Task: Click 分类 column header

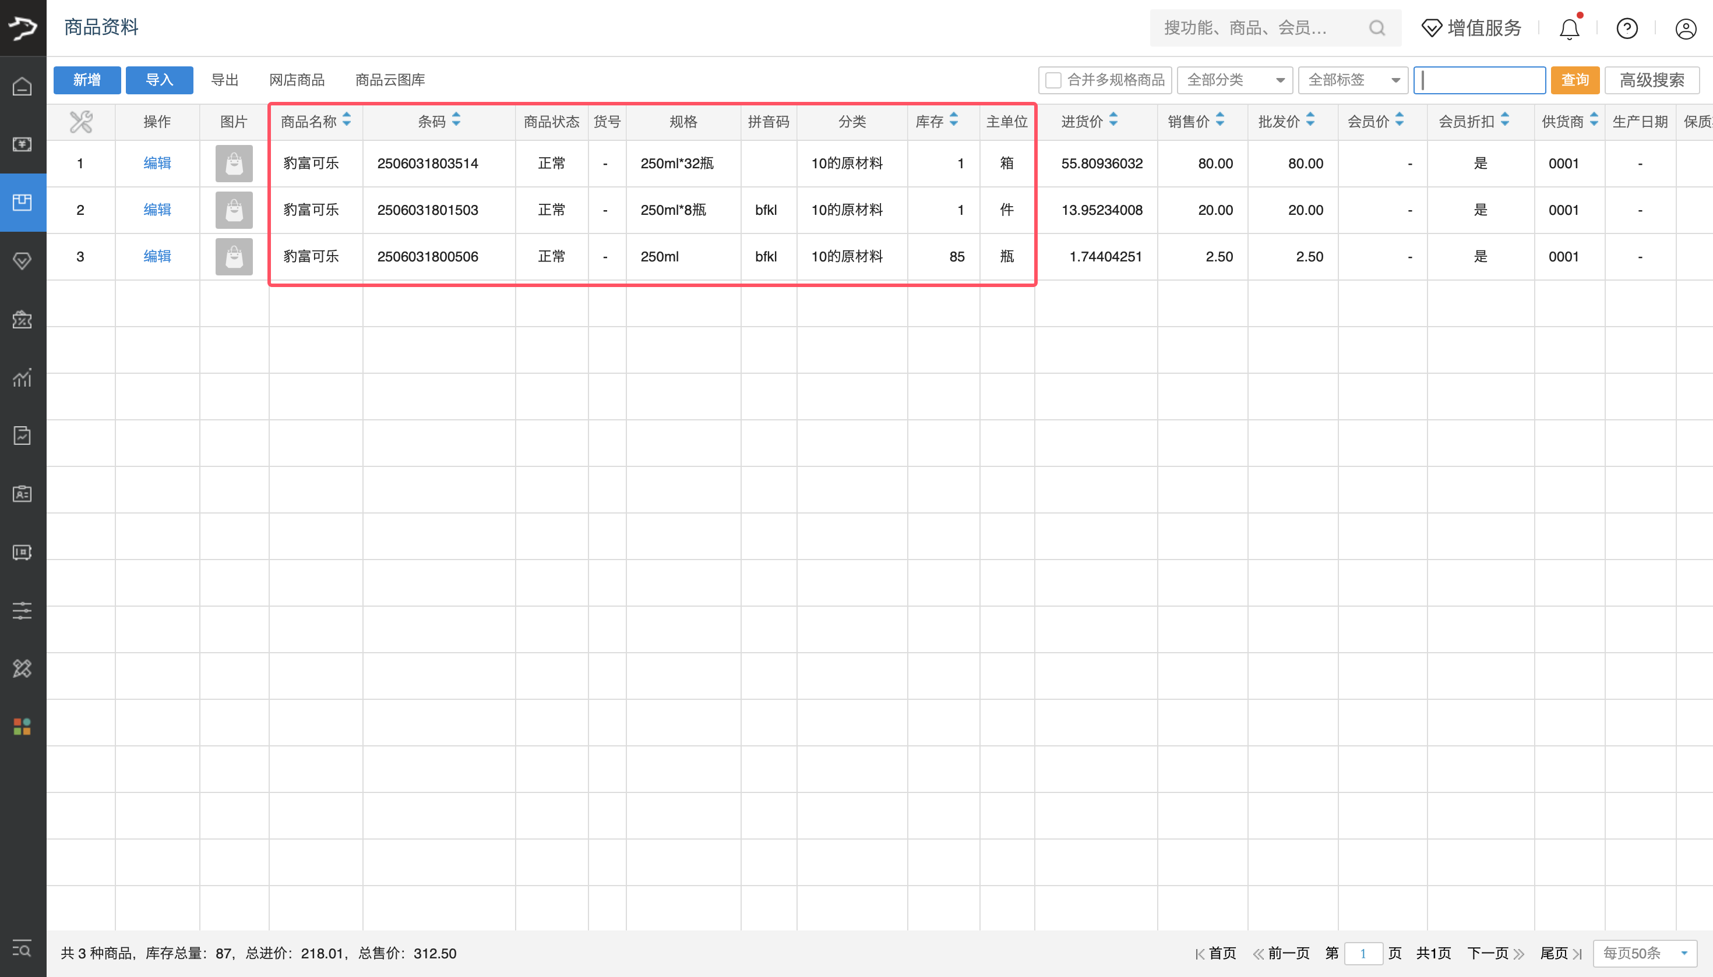Action: [852, 122]
